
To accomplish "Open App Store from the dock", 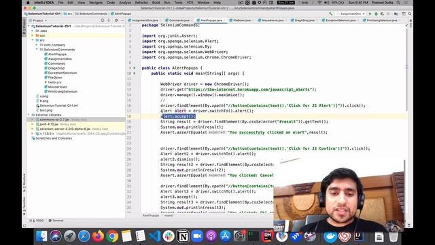I will click(x=225, y=236).
